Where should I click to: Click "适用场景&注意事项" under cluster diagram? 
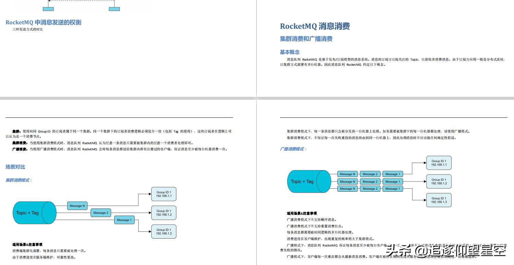click(27, 244)
